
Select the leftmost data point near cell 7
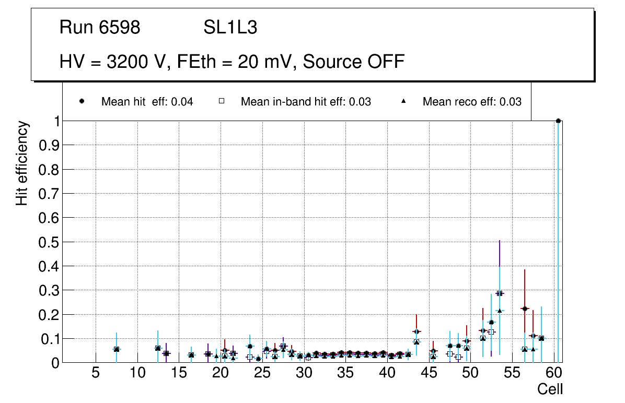click(117, 349)
